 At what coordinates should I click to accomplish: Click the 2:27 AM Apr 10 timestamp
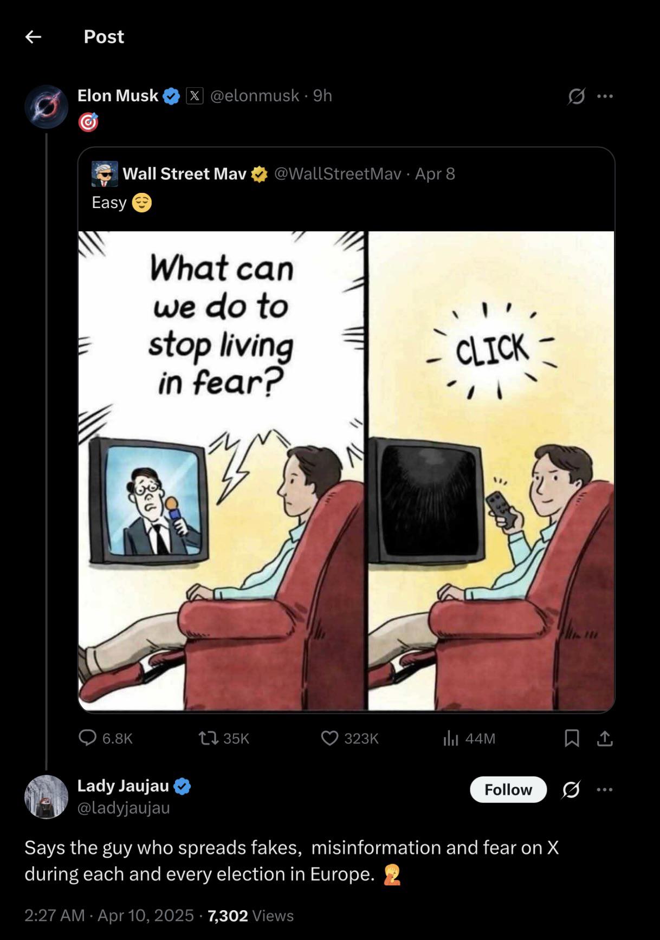coord(108,915)
